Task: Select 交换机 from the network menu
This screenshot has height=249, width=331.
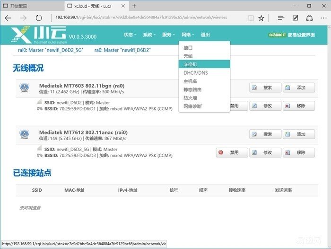Action: point(192,64)
